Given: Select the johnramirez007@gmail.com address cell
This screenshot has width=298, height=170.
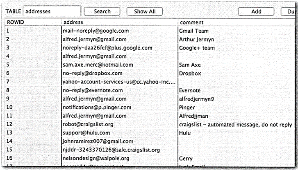Looking at the screenshot, I should (120, 141).
